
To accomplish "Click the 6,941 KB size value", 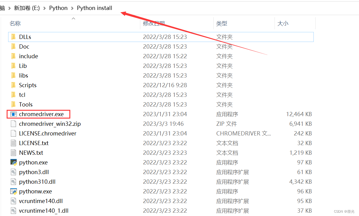I will click(x=300, y=124).
